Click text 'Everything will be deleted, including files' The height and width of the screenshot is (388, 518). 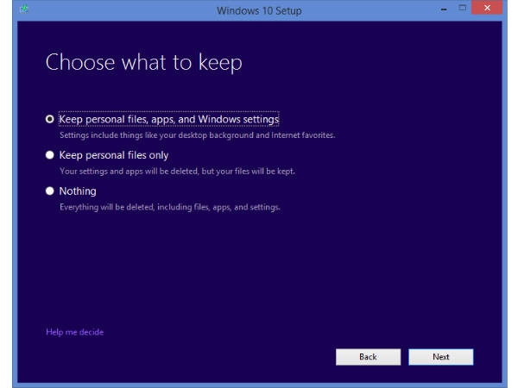(135, 207)
